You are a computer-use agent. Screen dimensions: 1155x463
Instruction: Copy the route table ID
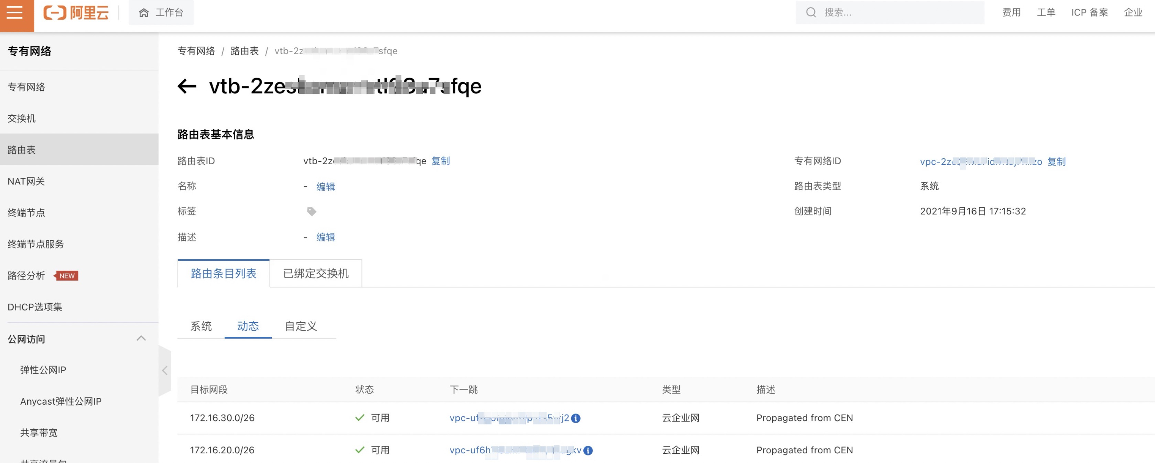[440, 161]
